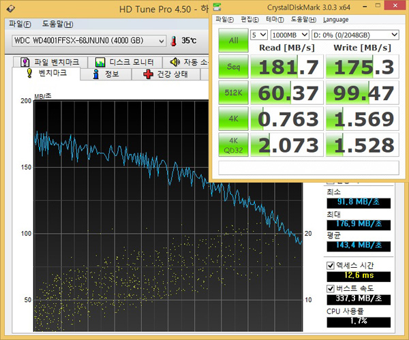This screenshot has width=409, height=340.
Task: Run the 4K QD32 benchmark button
Action: (233, 144)
